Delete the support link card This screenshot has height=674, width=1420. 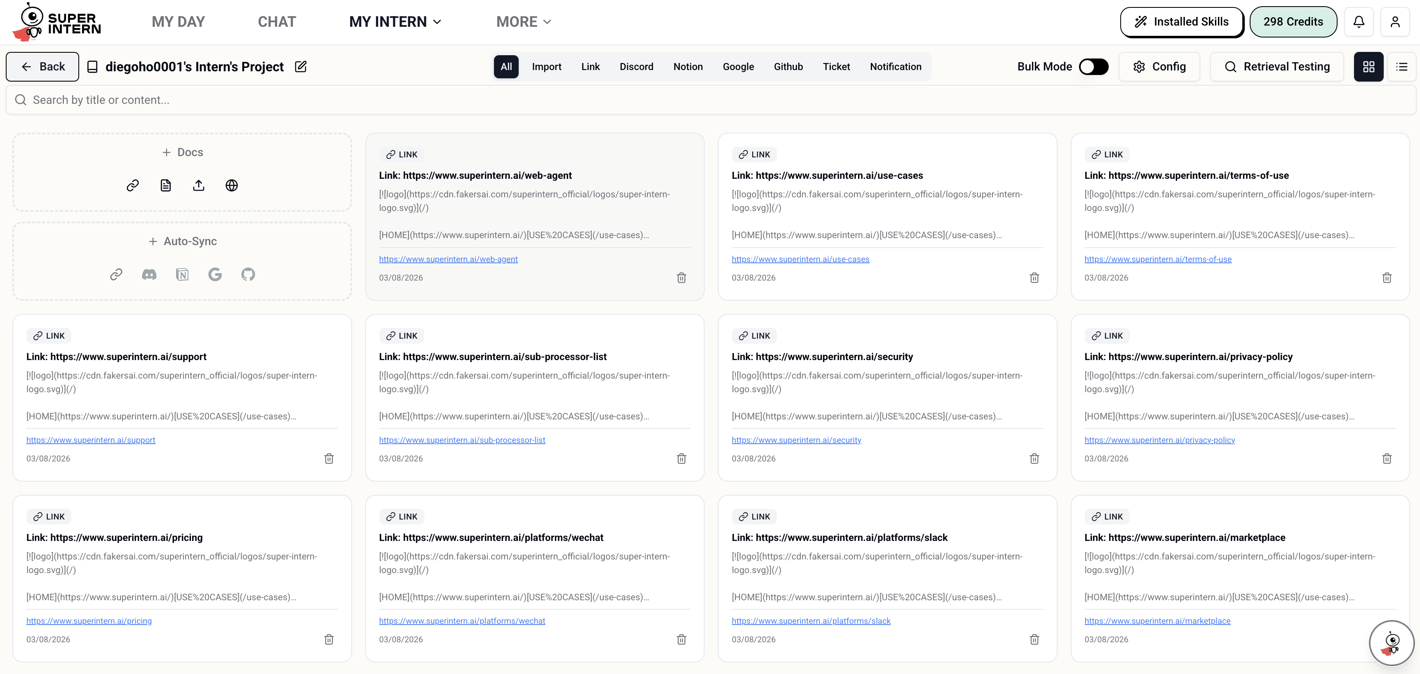coord(329,459)
